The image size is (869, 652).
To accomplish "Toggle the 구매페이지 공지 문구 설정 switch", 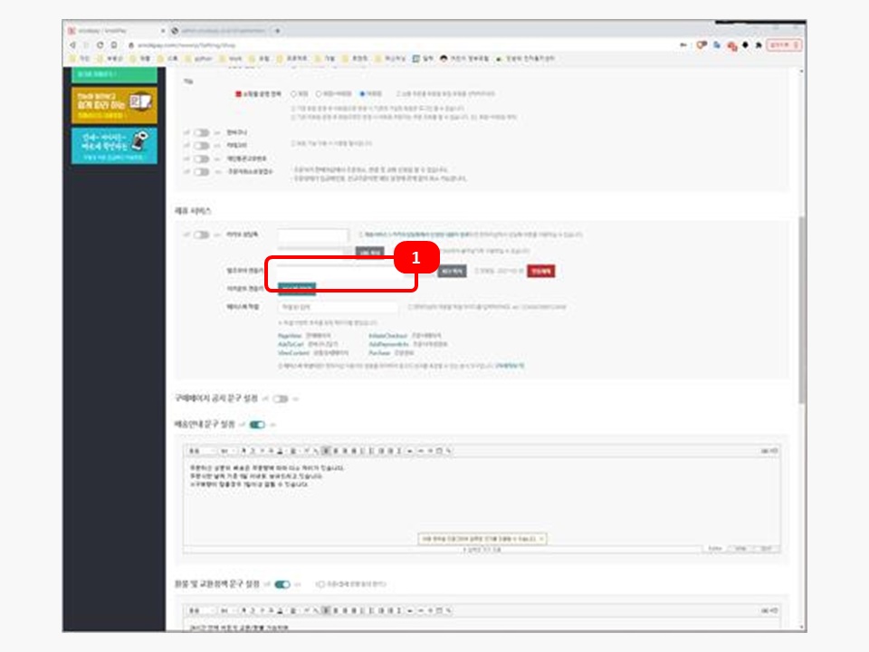I will point(281,398).
